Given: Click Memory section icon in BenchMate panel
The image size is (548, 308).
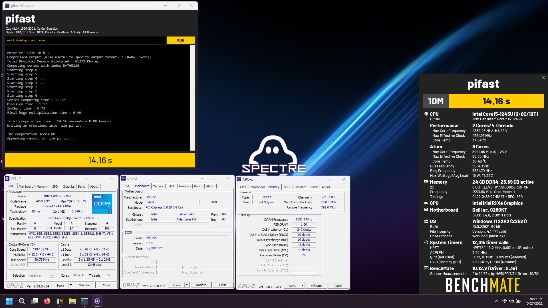Looking at the screenshot, I should tap(426, 182).
